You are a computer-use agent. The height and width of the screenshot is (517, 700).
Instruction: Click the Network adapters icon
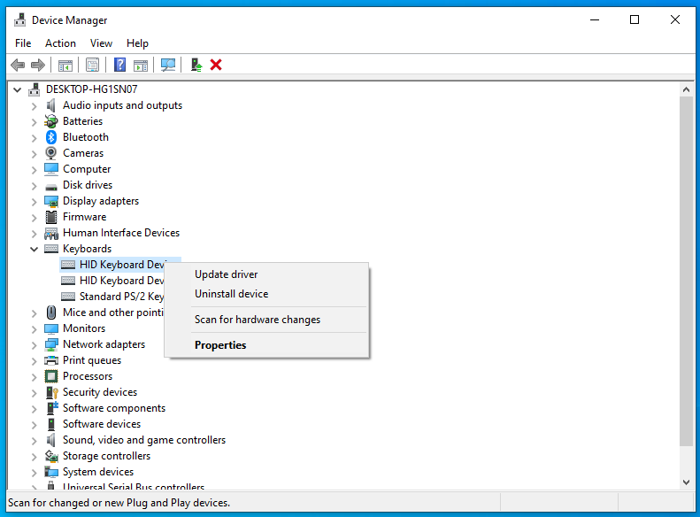pyautogui.click(x=51, y=344)
